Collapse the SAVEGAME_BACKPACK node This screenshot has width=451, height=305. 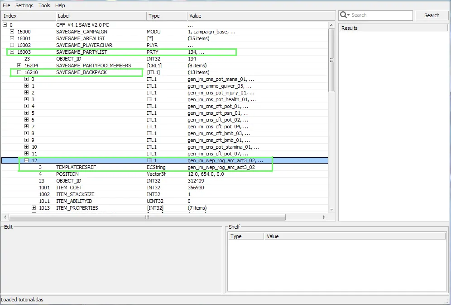tap(19, 72)
